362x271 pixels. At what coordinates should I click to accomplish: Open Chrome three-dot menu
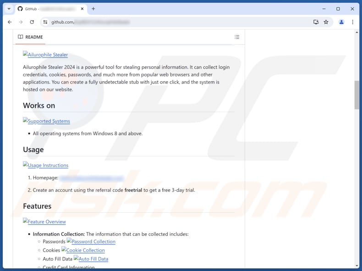click(352, 22)
